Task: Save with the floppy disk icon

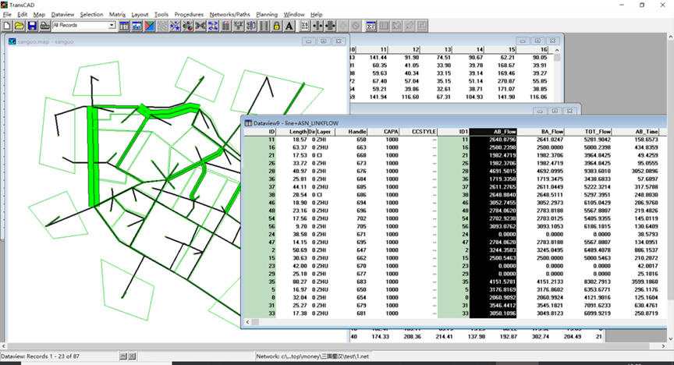Action: [x=32, y=26]
